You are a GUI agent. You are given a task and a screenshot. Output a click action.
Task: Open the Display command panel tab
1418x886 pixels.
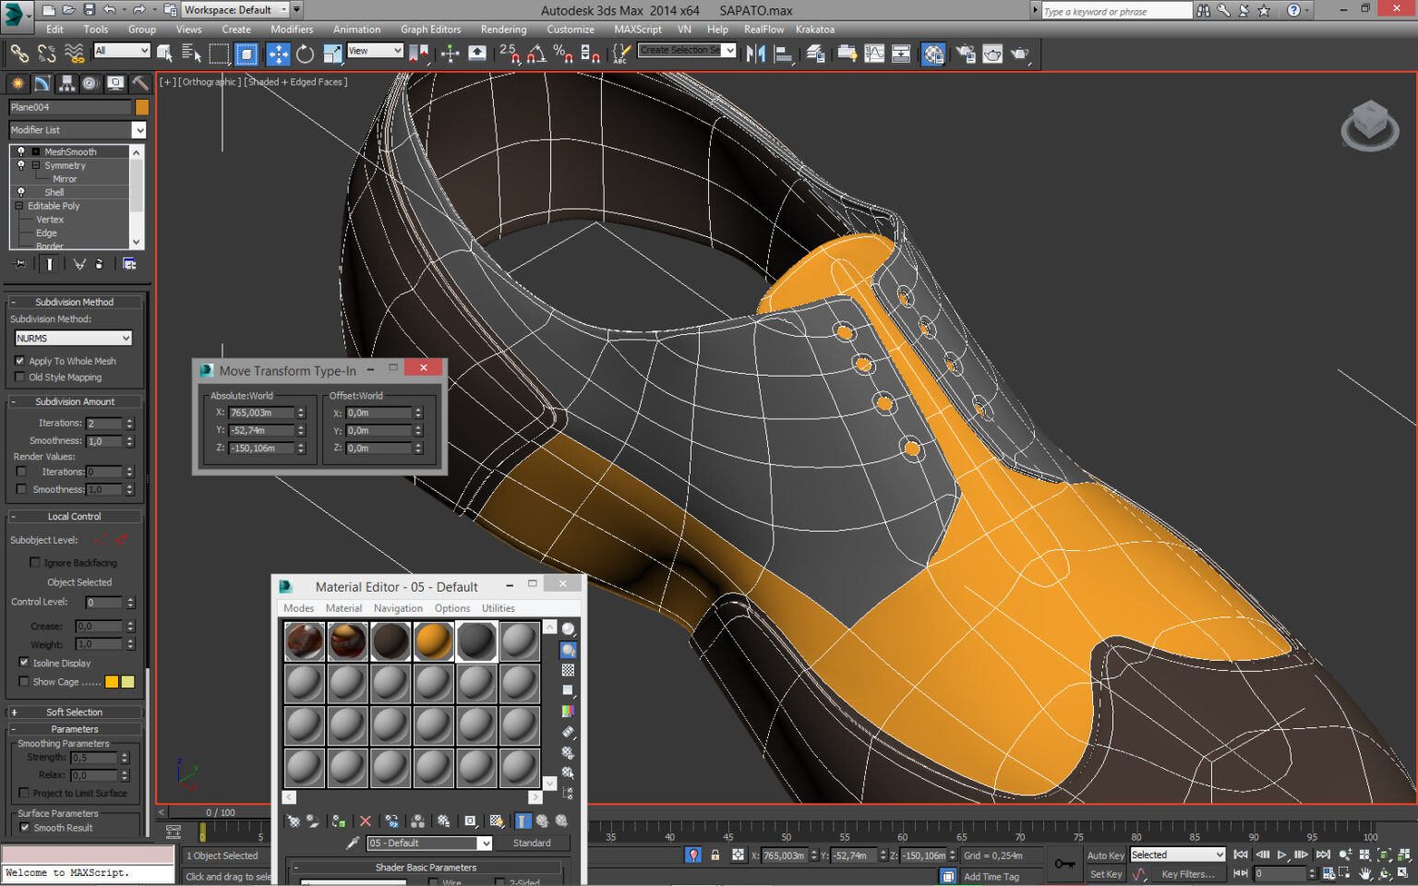pos(115,83)
